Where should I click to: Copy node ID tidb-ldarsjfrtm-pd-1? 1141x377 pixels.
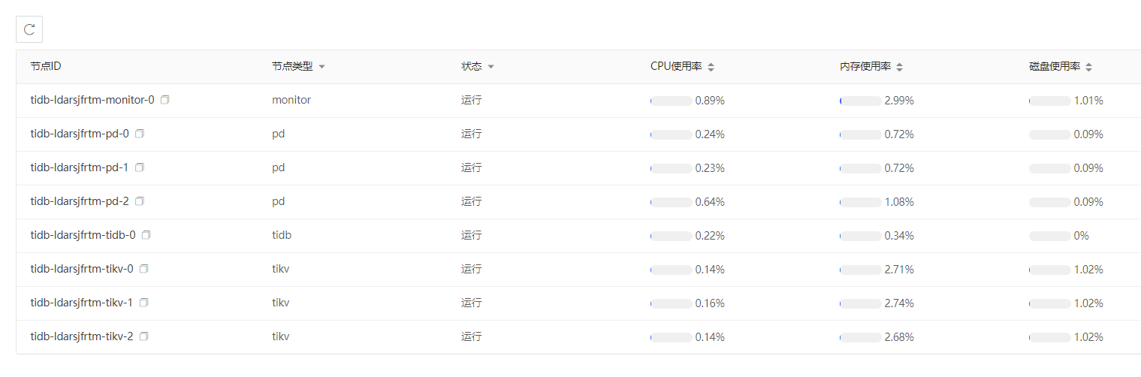pos(140,167)
